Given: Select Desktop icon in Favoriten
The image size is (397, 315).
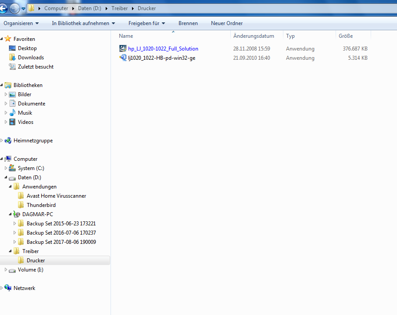Looking at the screenshot, I should click(x=12, y=48).
